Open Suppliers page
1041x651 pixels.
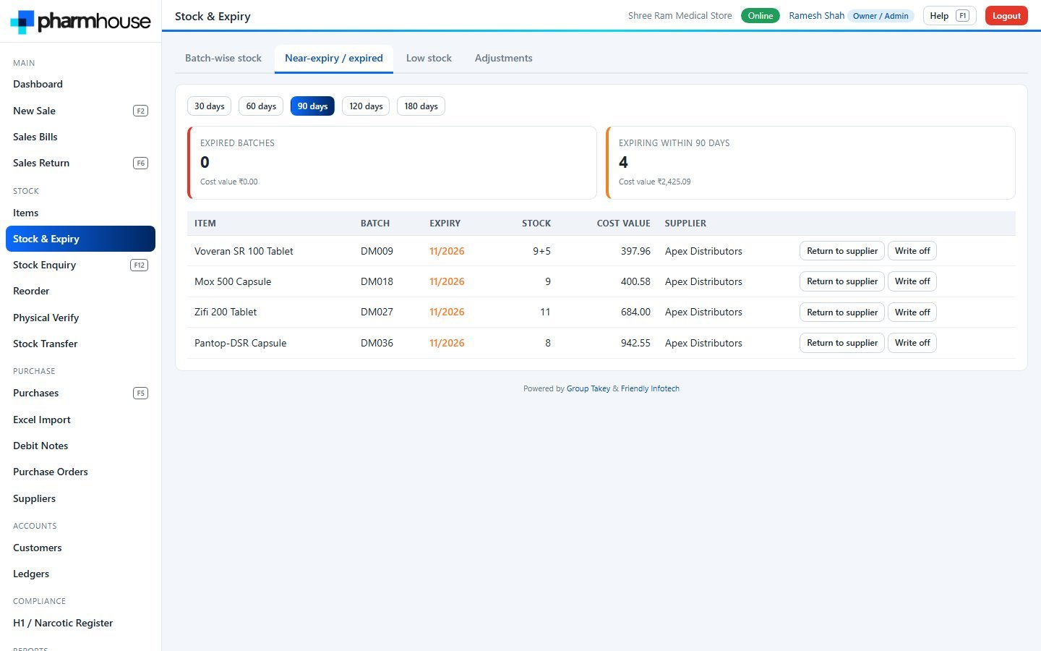[80, 498]
